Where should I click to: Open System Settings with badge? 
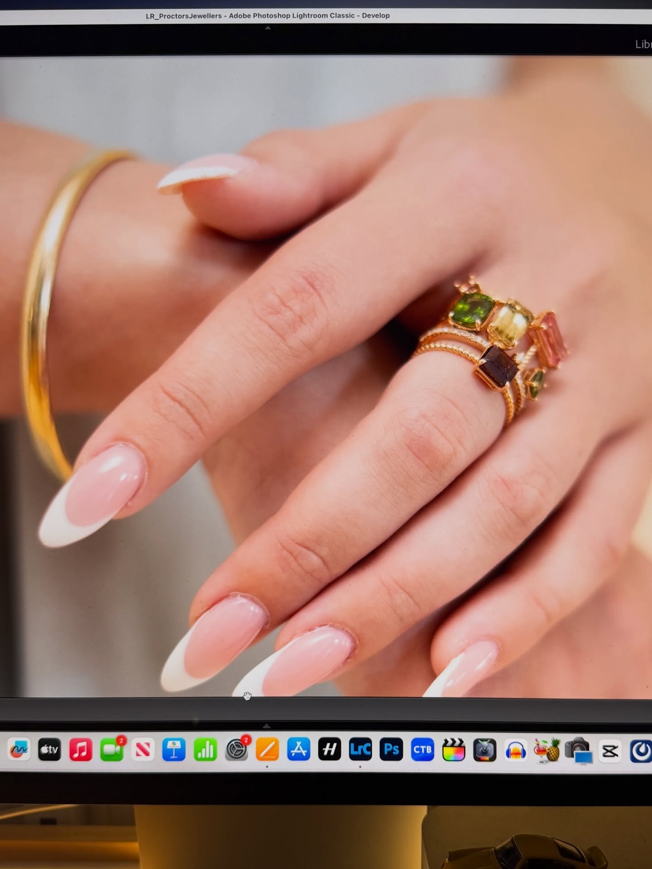[236, 750]
